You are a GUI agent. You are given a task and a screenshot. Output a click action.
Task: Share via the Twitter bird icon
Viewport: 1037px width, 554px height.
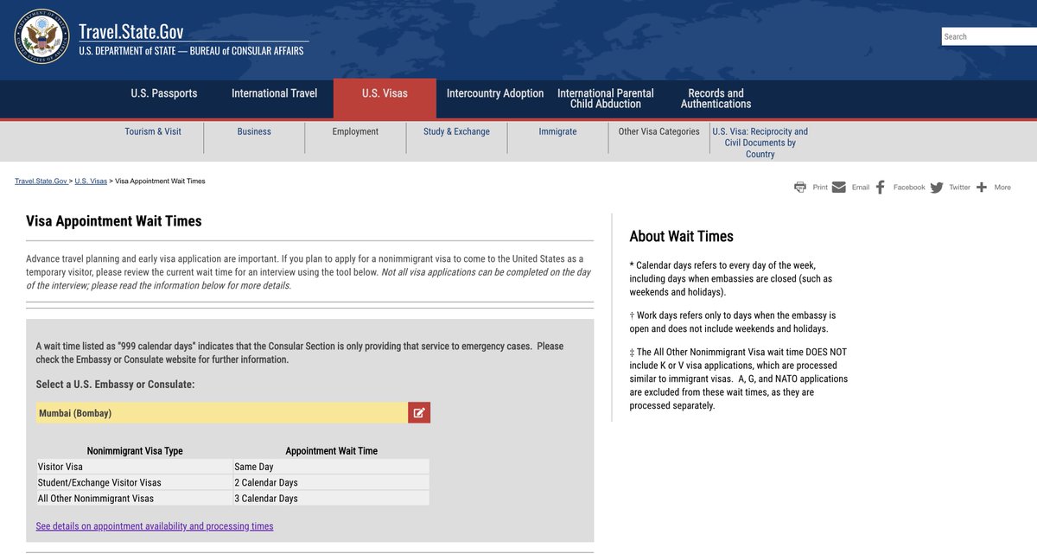[x=937, y=187]
